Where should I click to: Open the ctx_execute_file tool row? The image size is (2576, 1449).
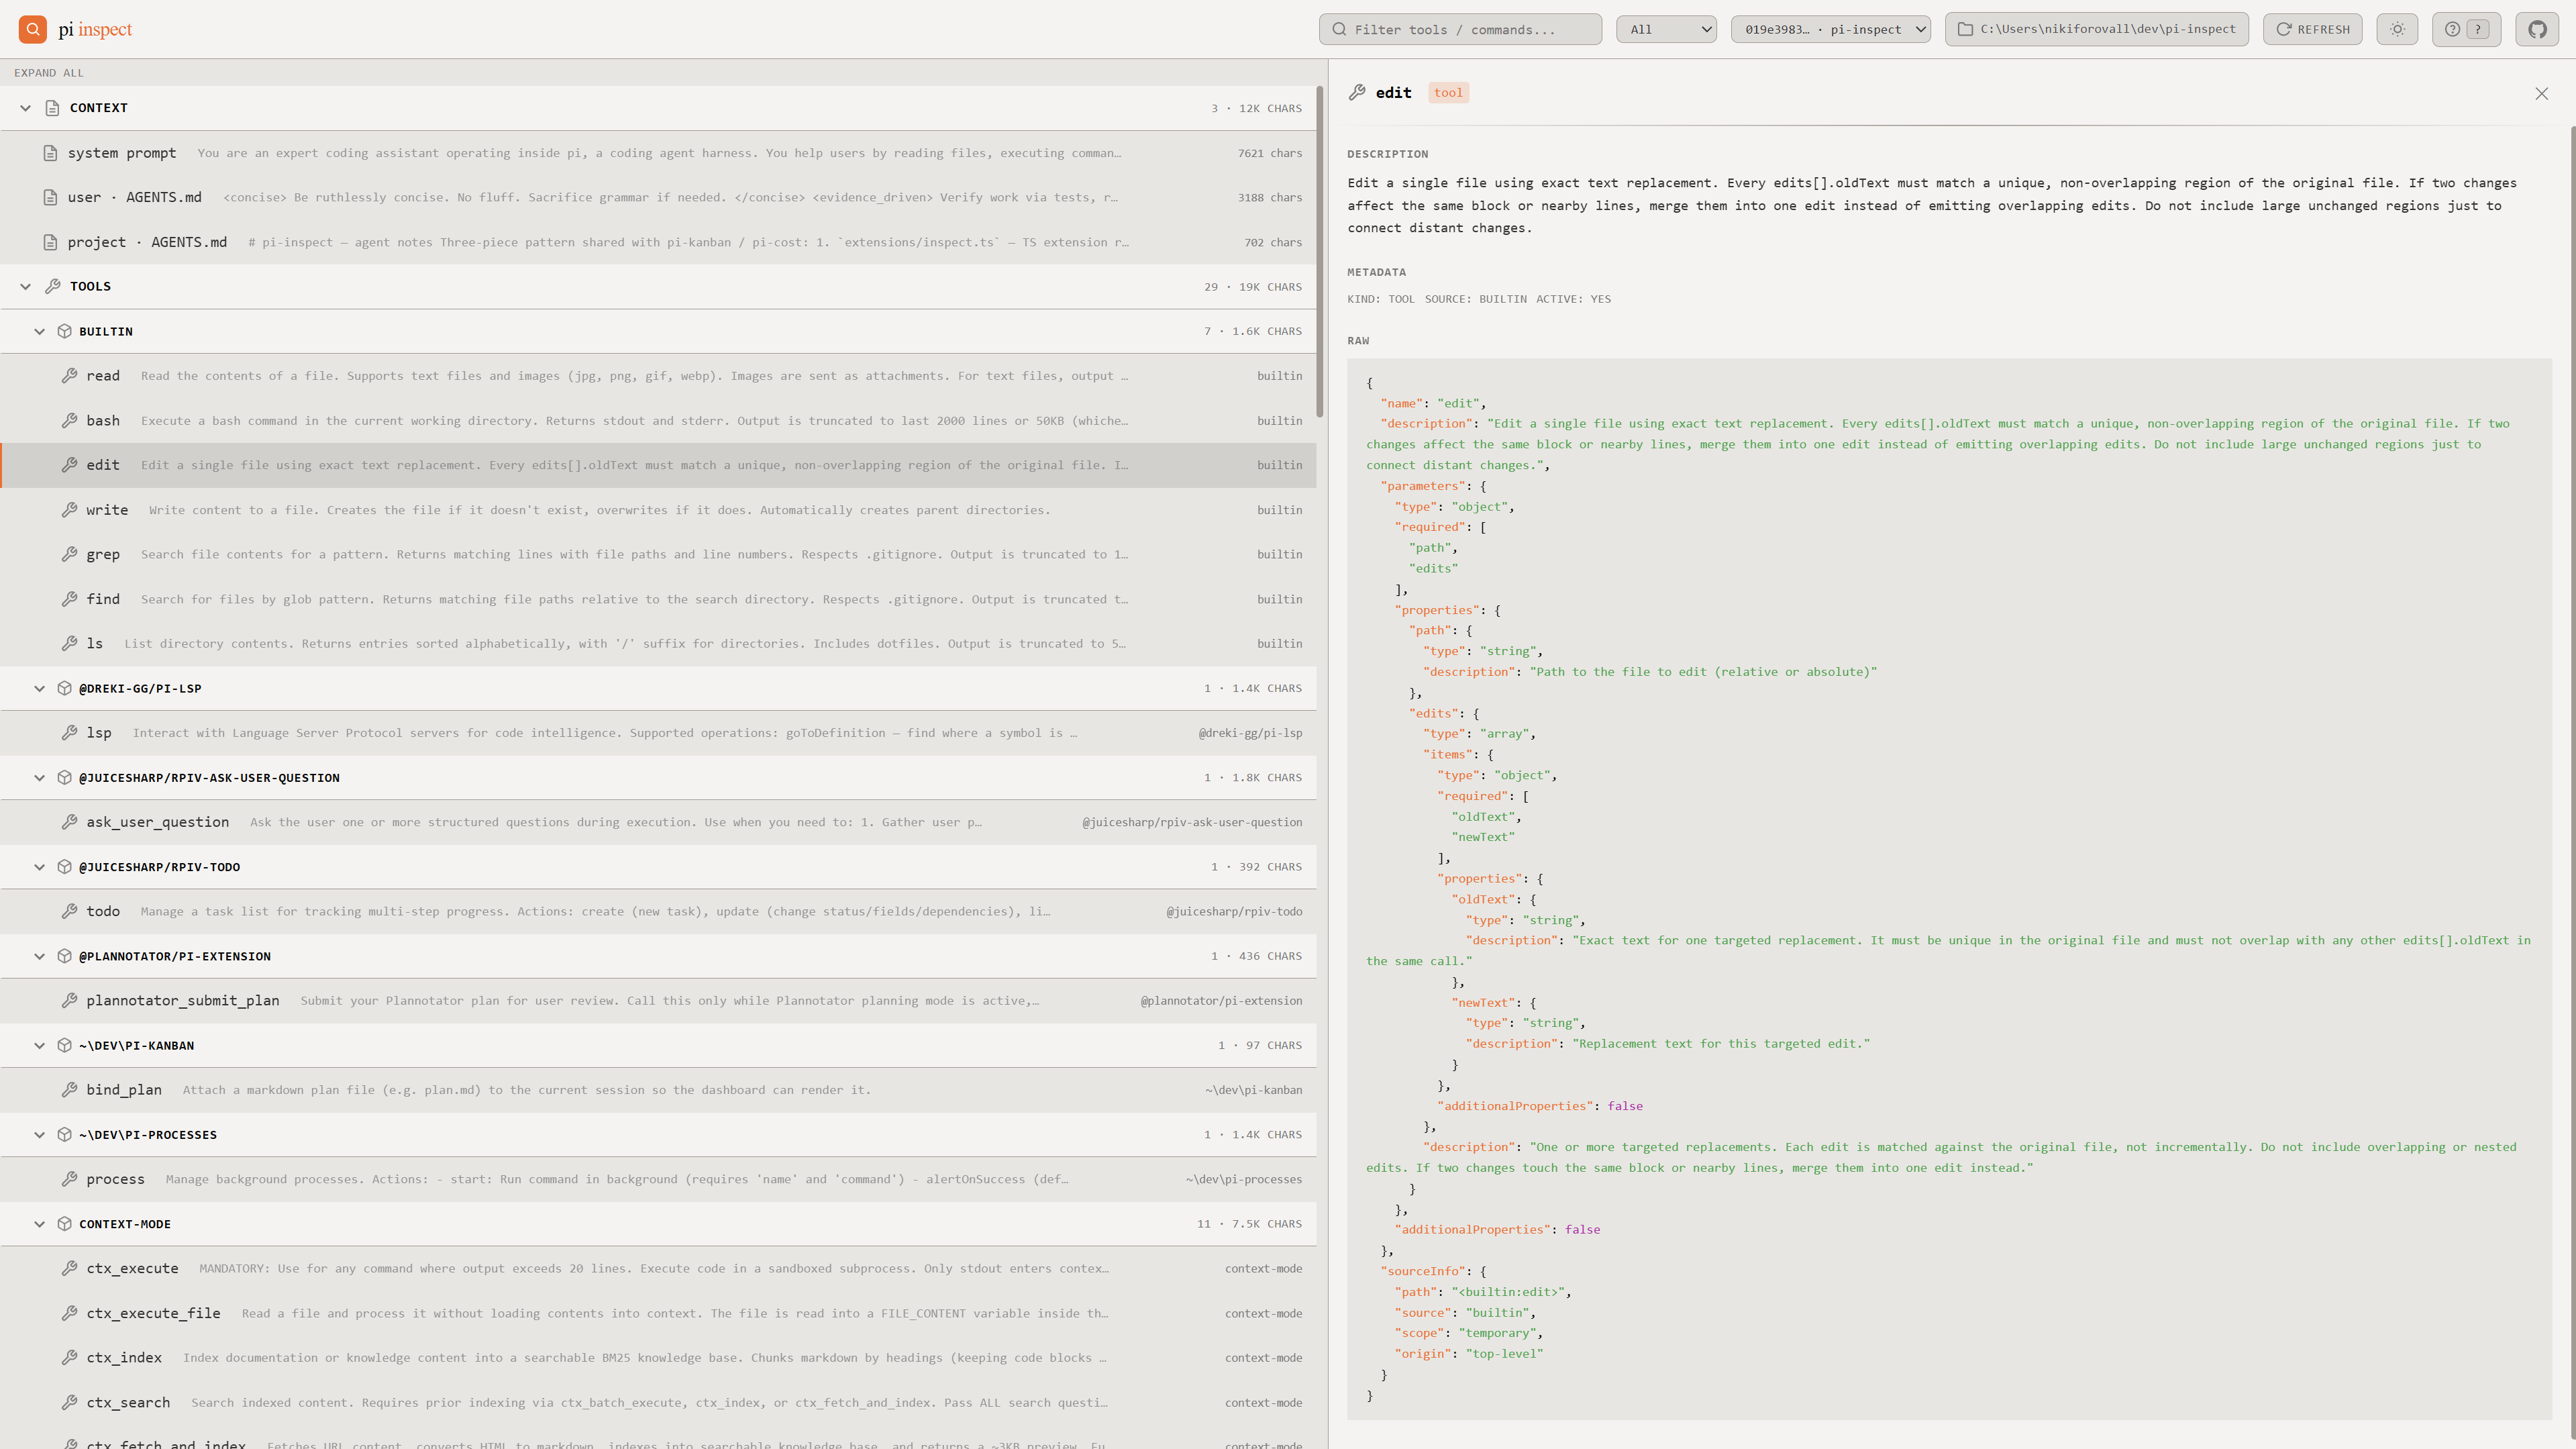658,1313
